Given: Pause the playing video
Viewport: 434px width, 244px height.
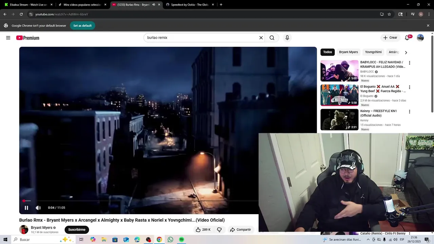Looking at the screenshot, I should coord(26,208).
